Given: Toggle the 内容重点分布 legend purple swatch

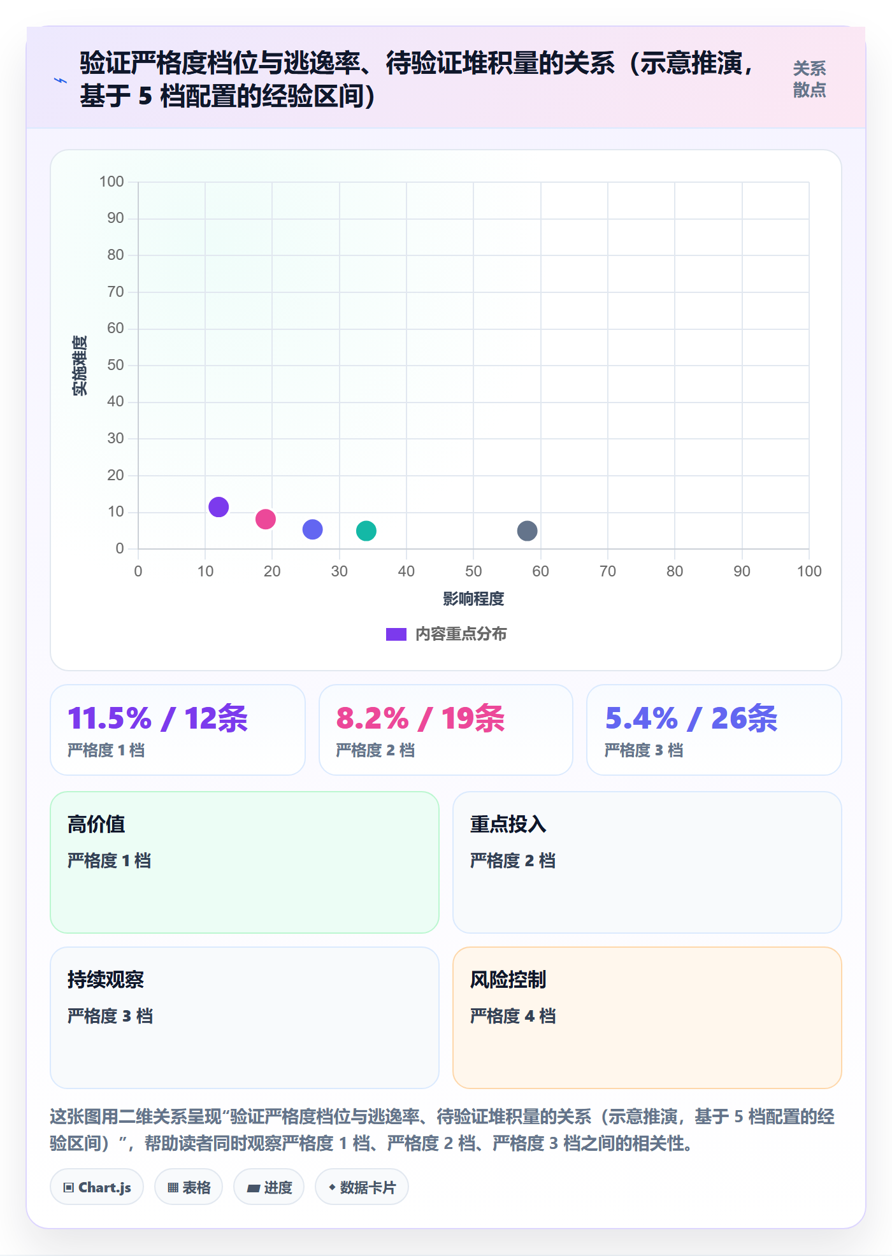Looking at the screenshot, I should click(396, 634).
